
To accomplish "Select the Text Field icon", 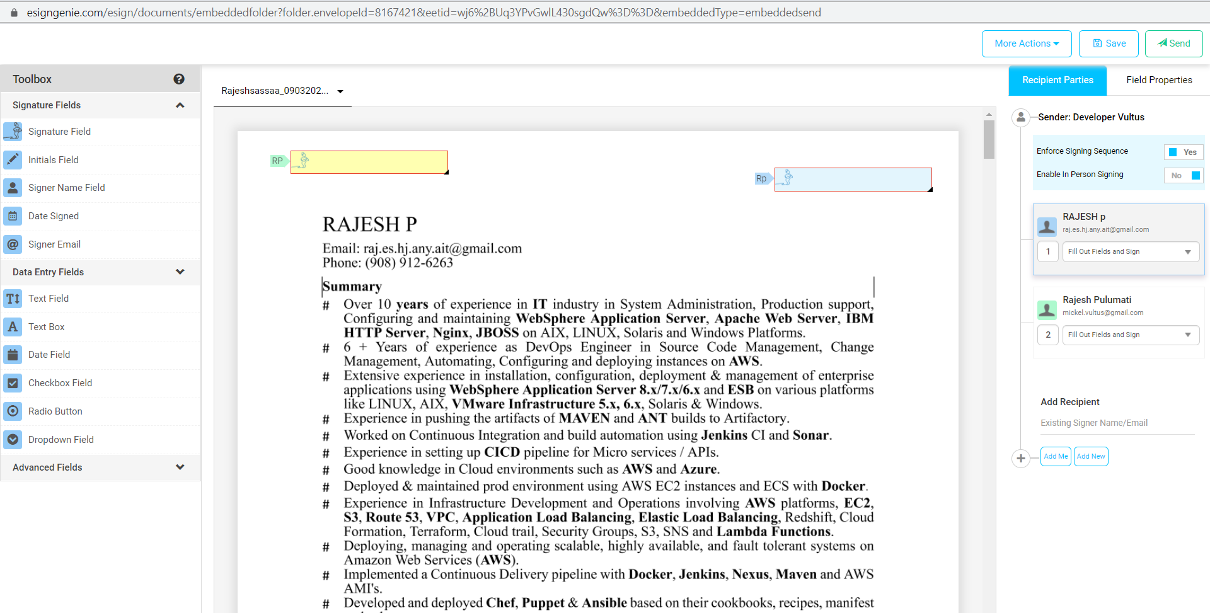I will (x=13, y=299).
